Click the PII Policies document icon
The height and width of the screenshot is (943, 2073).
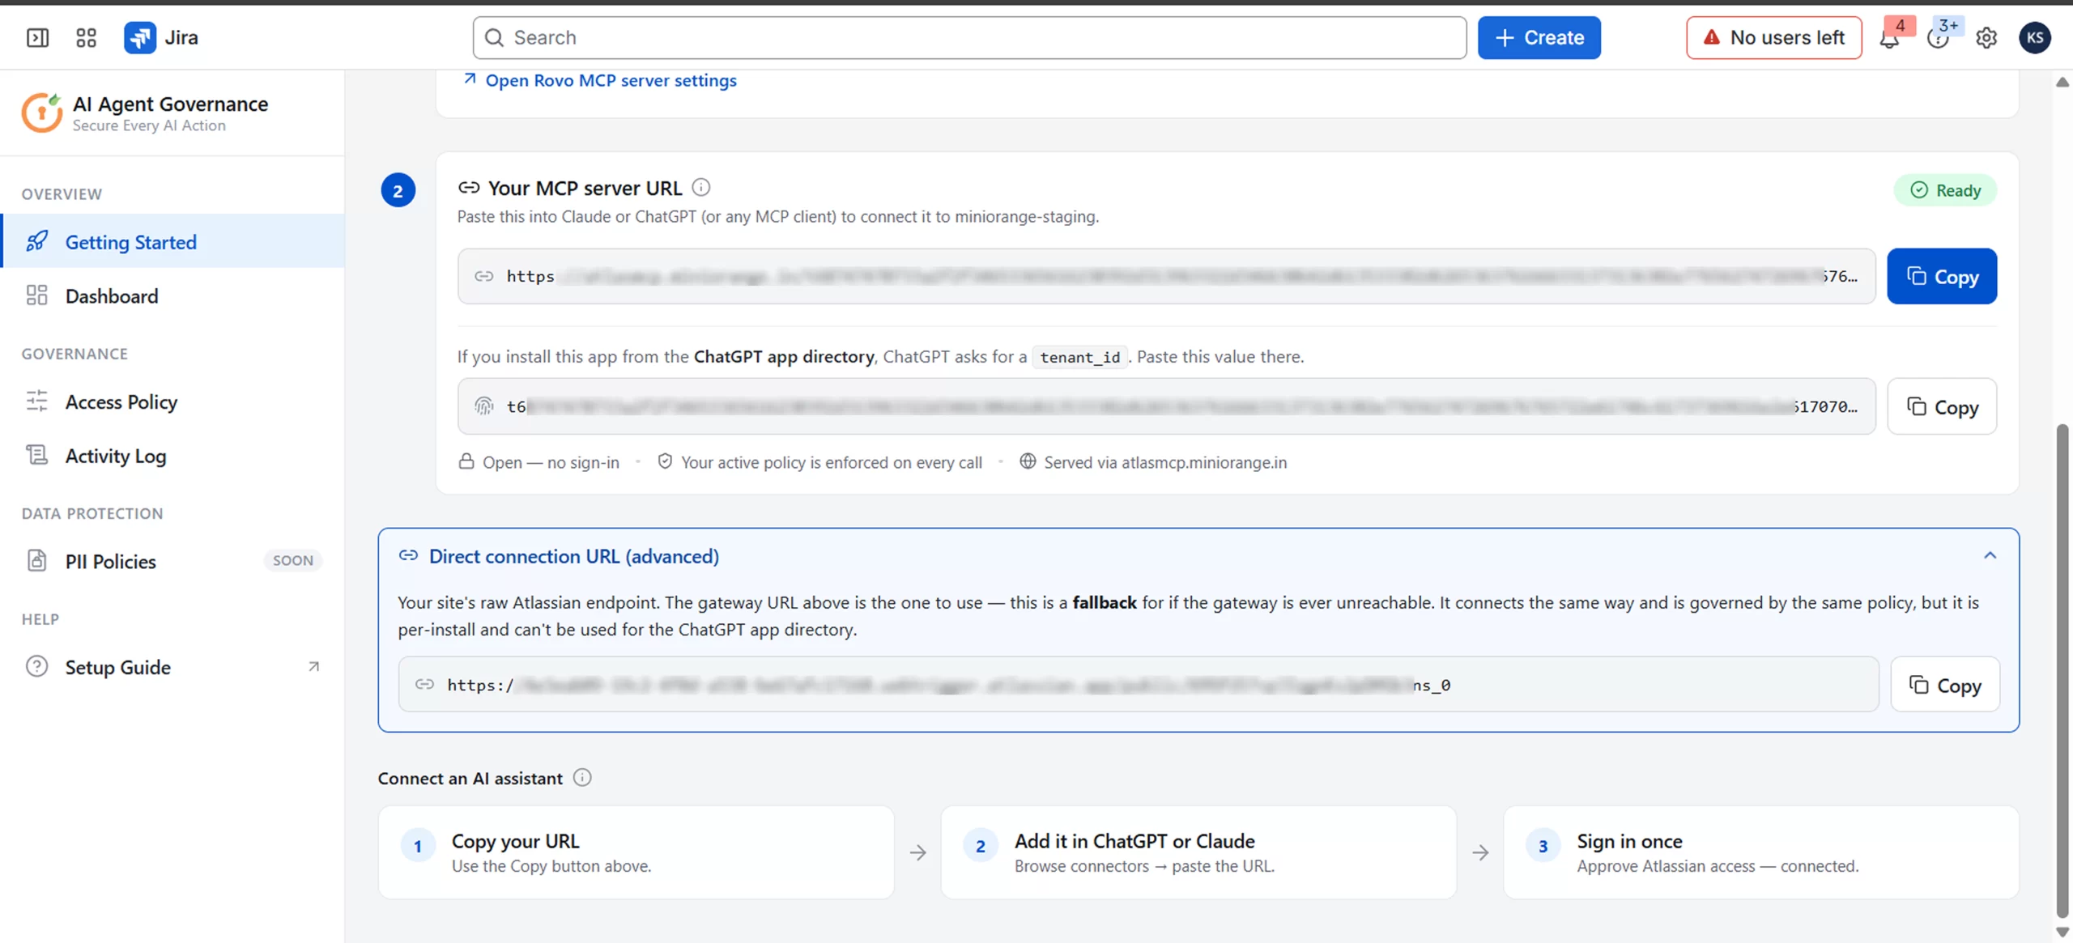click(x=37, y=560)
